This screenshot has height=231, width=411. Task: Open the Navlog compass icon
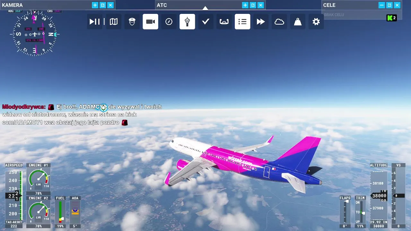pos(169,21)
